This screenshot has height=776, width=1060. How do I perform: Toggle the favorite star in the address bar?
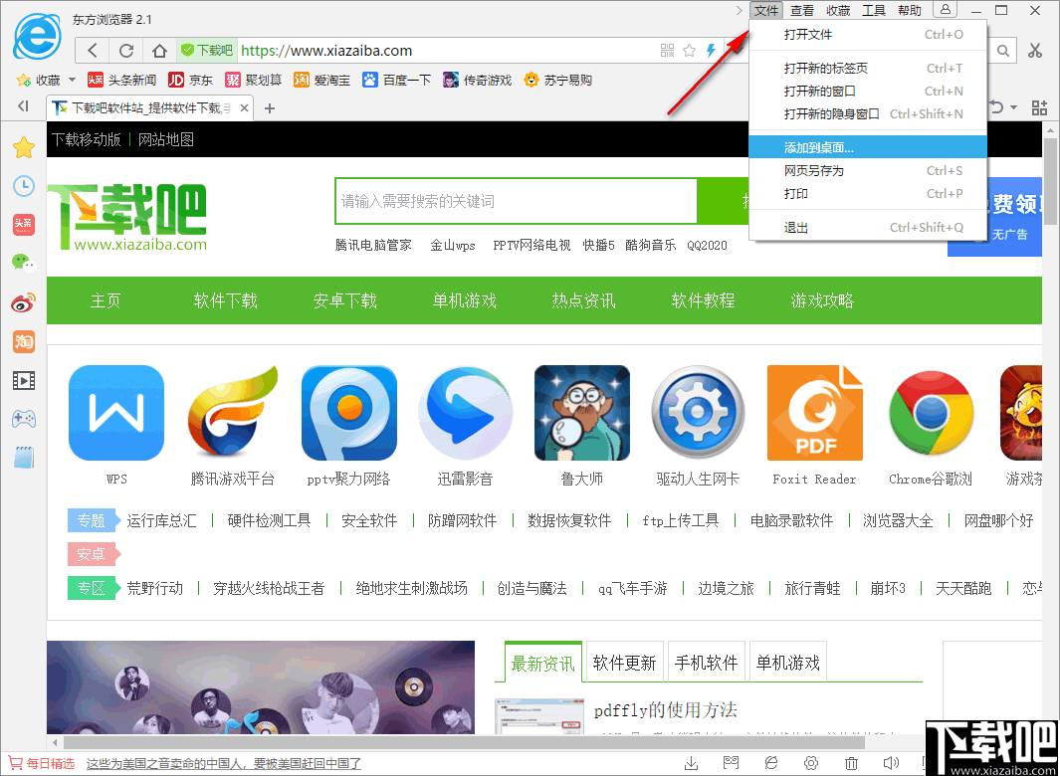pos(688,50)
